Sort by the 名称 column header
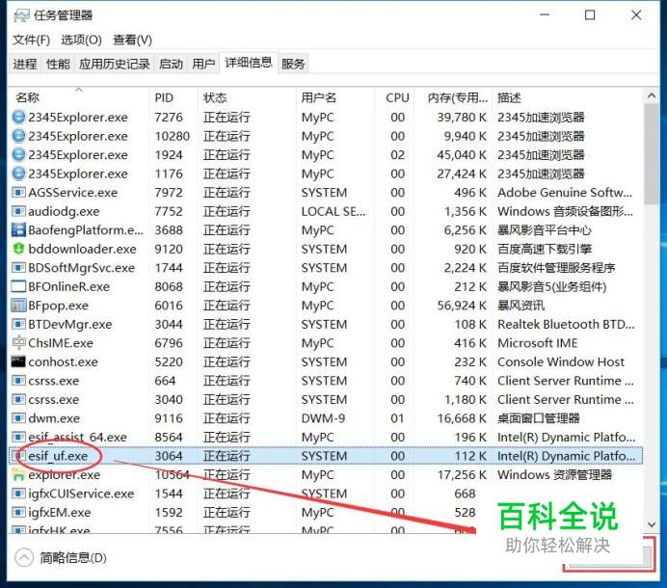The height and width of the screenshot is (588, 667). coord(79,97)
